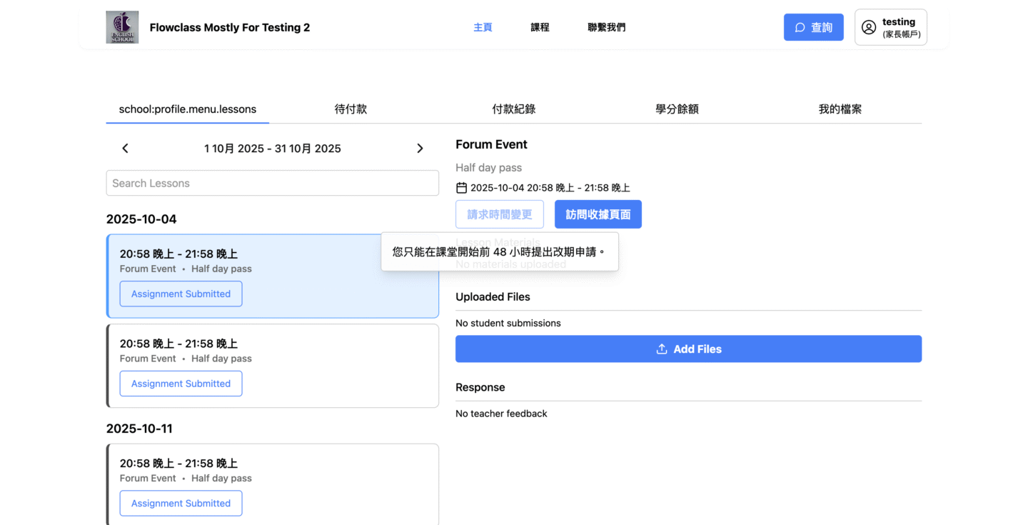Click the Add Files upload button
The height and width of the screenshot is (525, 1028).
click(x=688, y=349)
